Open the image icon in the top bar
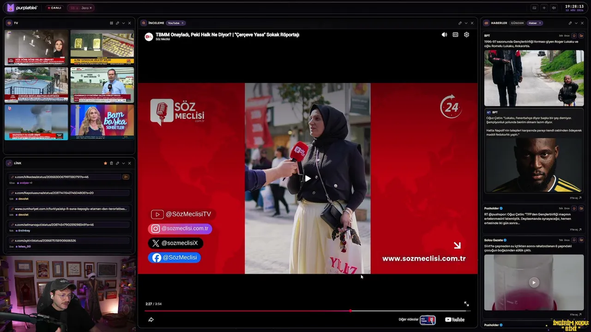The image size is (591, 332). pyautogui.click(x=534, y=8)
